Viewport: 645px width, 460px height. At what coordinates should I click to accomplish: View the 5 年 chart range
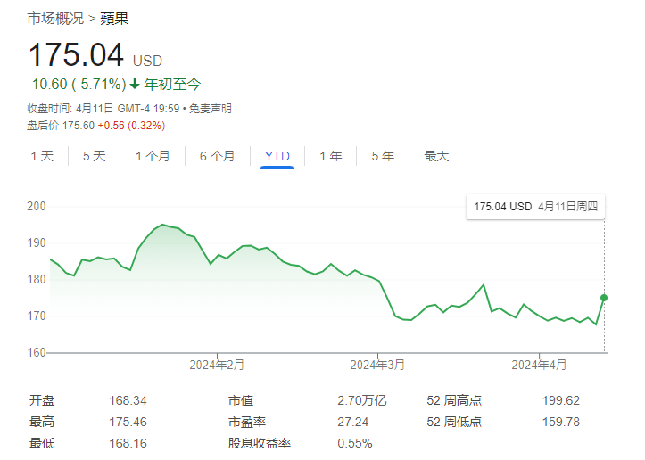click(383, 156)
